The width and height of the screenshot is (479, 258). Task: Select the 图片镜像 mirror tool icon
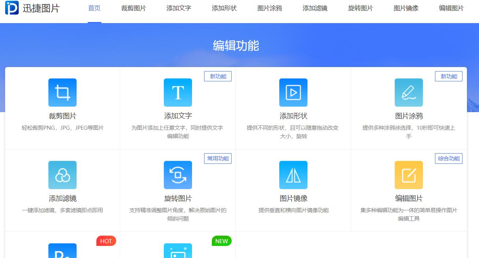(293, 175)
